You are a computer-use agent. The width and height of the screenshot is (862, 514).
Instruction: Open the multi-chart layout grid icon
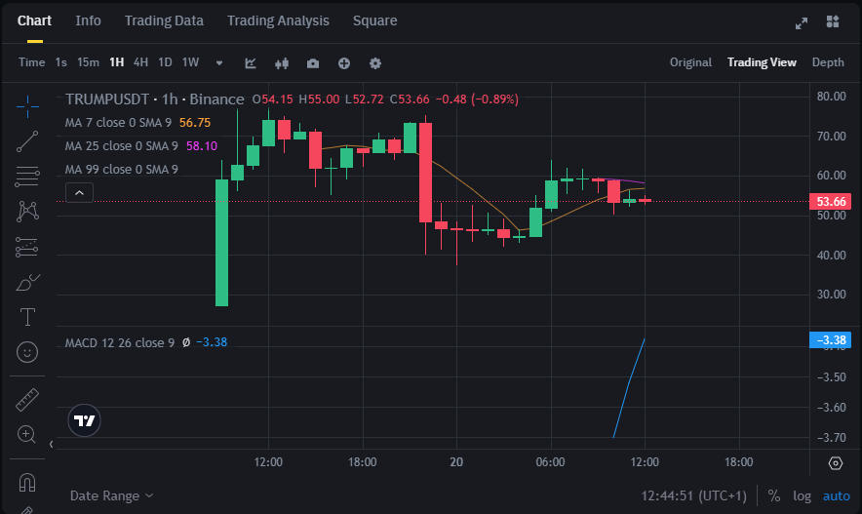tap(833, 21)
